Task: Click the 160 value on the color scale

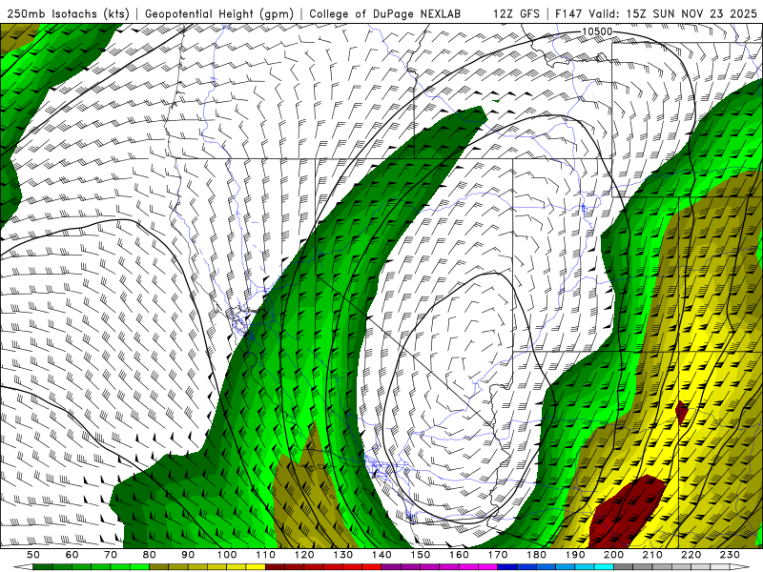Action: [459, 555]
